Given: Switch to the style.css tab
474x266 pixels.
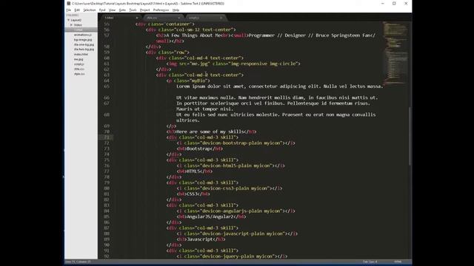Looking at the screenshot, I should (x=163, y=18).
